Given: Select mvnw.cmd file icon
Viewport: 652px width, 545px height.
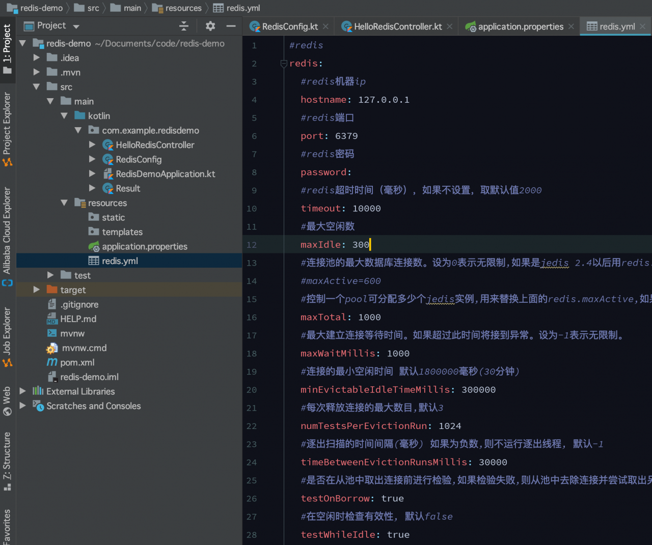Looking at the screenshot, I should tap(52, 348).
